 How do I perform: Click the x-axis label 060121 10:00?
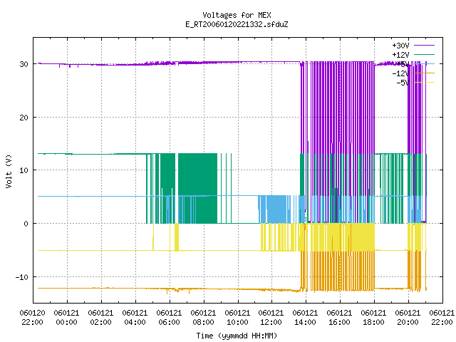click(237, 318)
